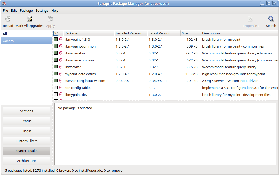Toggle the status checkbox for kde-config-tablet
279x175 pixels.
coord(56,88)
